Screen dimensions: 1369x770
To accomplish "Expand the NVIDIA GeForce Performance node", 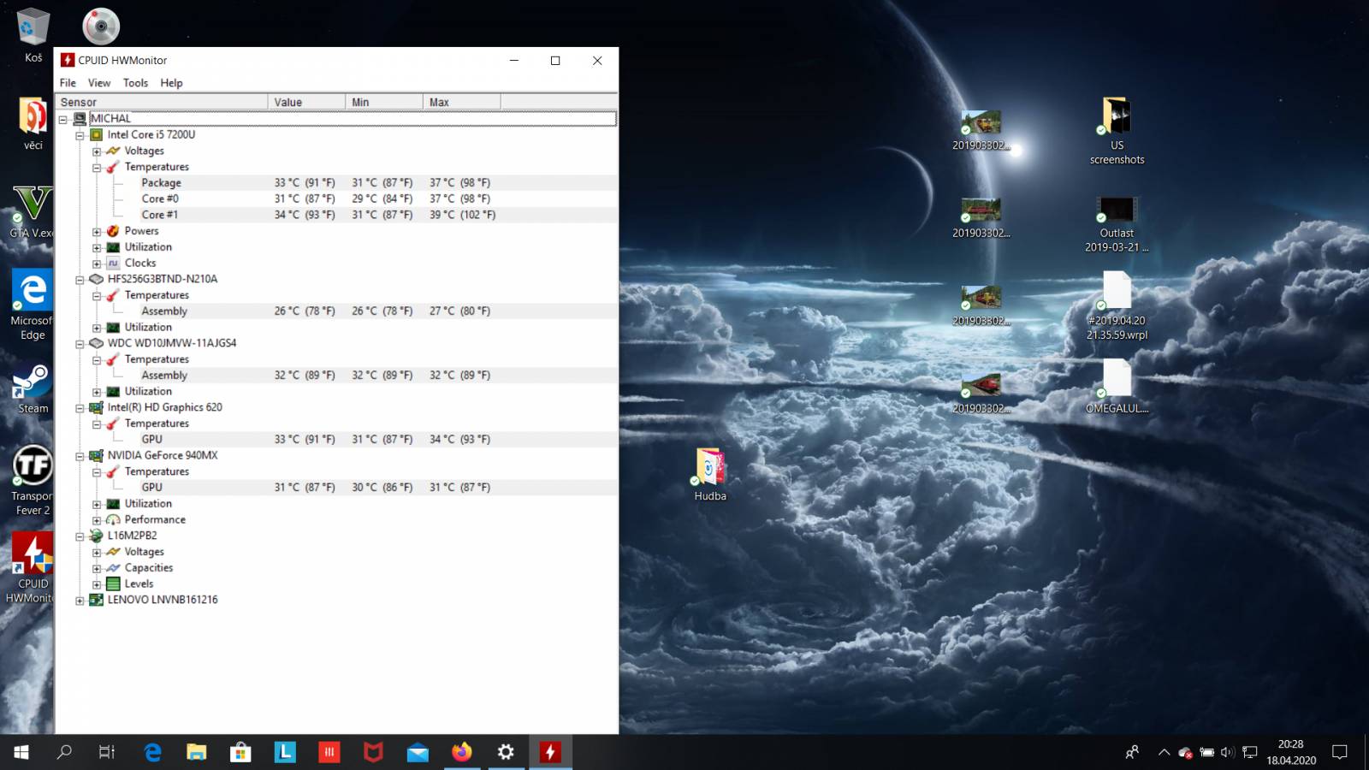I will (97, 520).
